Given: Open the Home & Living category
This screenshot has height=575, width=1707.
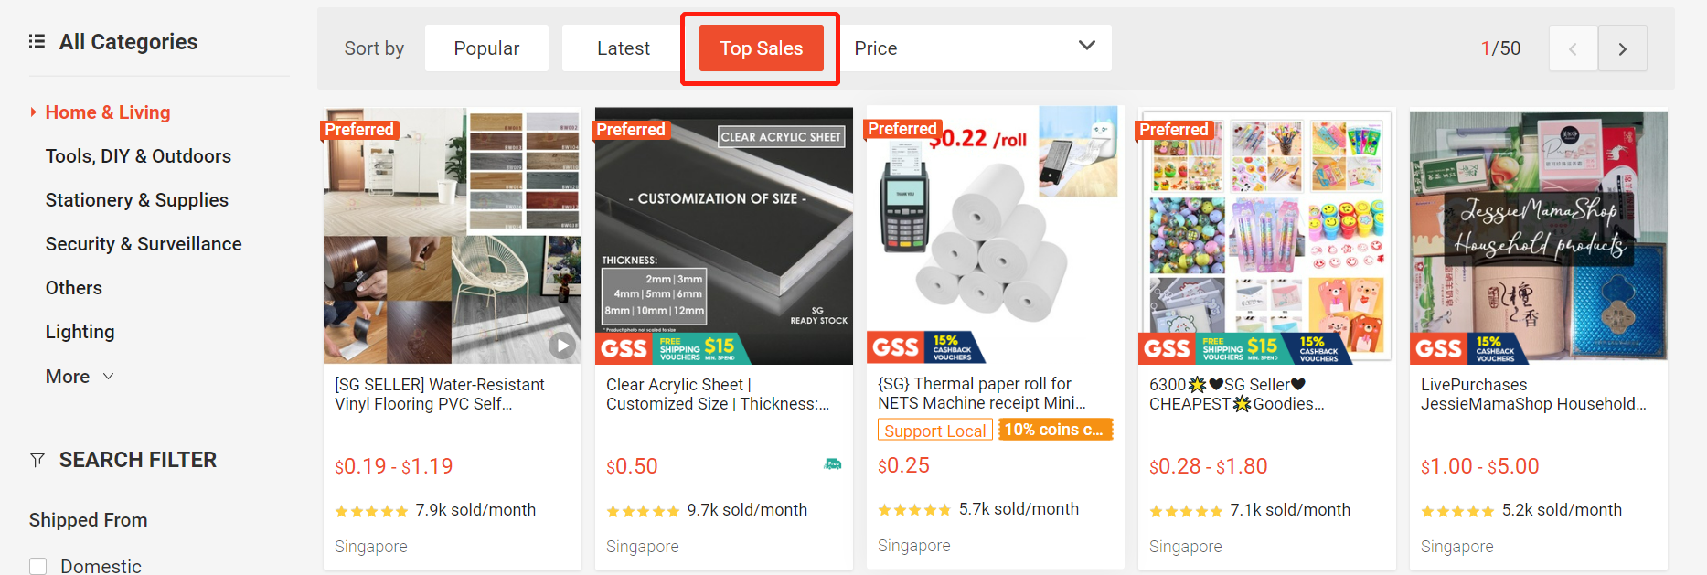Looking at the screenshot, I should click(x=107, y=112).
